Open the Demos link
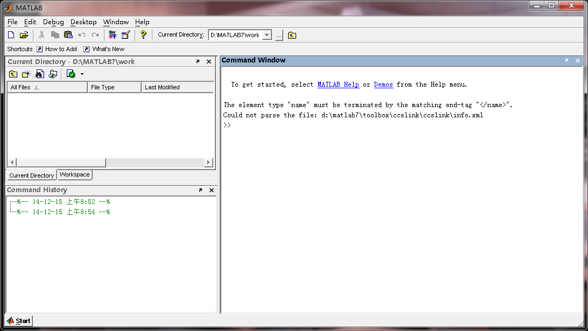 [383, 84]
